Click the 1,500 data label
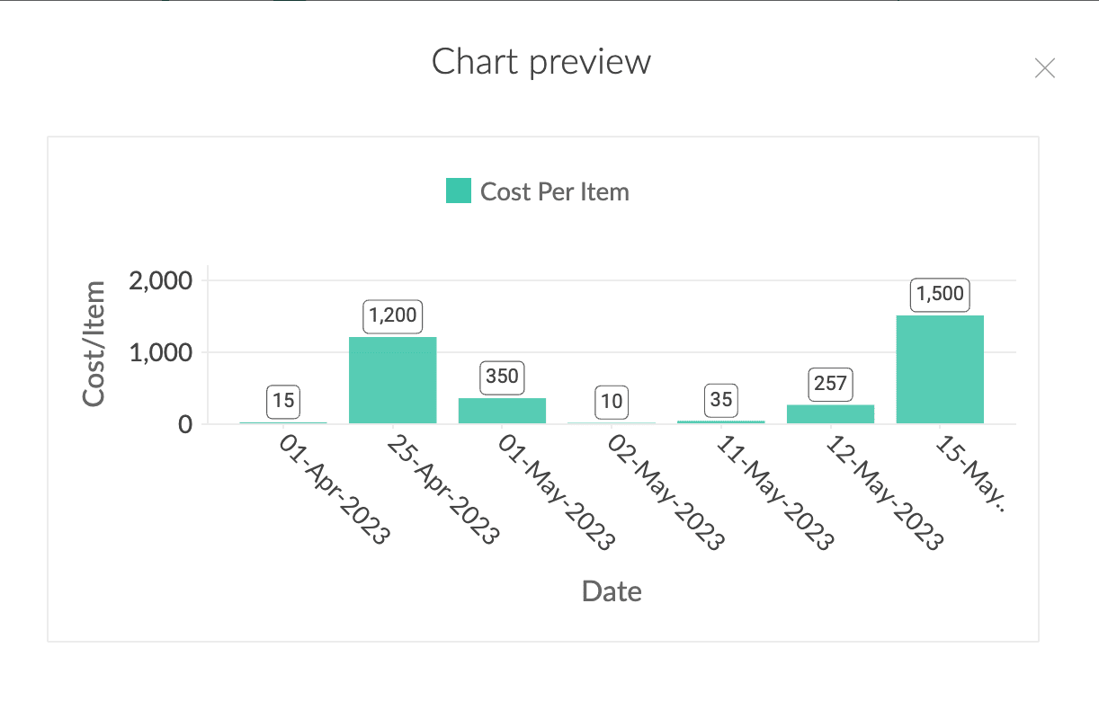1099x701 pixels. (940, 294)
